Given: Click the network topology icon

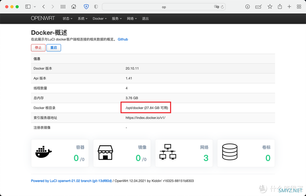Looking at the screenshot, I should (x=167, y=152).
